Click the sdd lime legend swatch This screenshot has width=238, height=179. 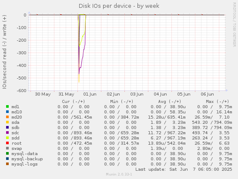point(7,138)
